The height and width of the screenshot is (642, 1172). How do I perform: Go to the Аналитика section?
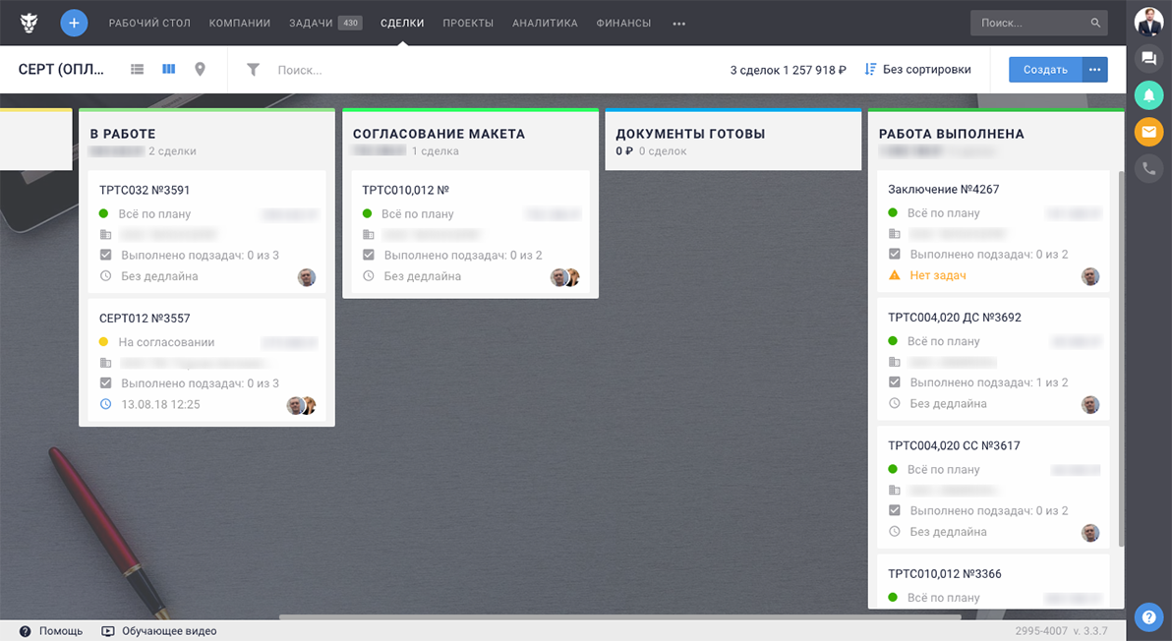[545, 23]
